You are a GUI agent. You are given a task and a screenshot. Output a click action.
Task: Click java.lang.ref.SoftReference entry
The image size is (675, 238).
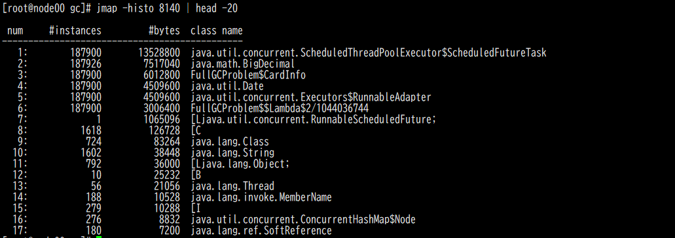point(261,231)
